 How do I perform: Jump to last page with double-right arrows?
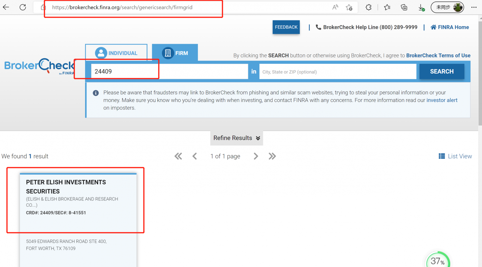[x=272, y=156]
